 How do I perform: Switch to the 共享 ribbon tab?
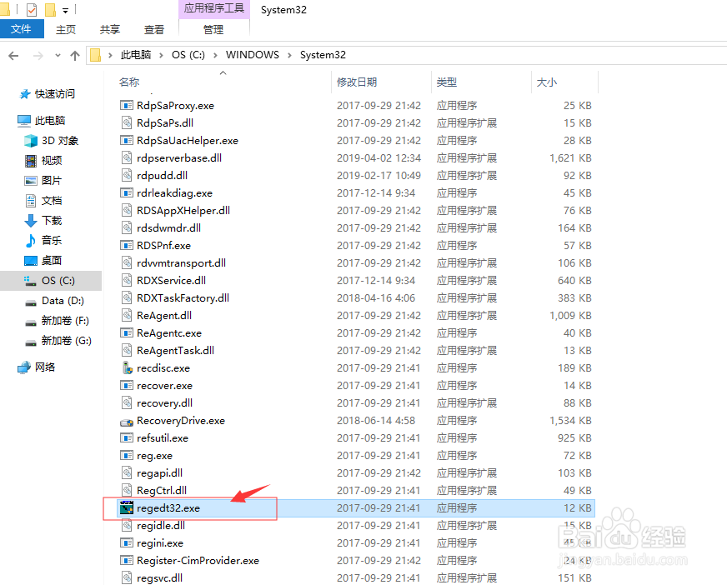[110, 30]
